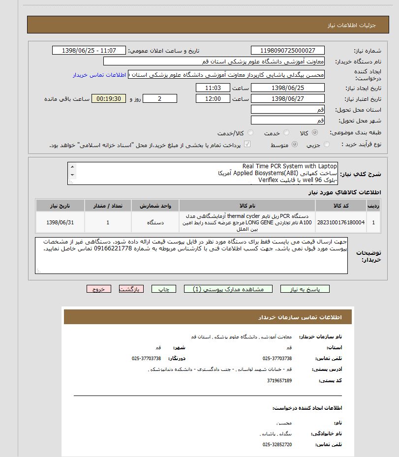The image size is (399, 457).
Task: Click the 'بازگشت' back button
Action: (x=131, y=289)
